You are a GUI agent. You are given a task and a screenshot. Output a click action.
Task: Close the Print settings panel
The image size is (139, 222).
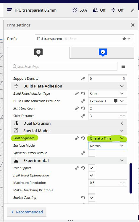pos(133,25)
